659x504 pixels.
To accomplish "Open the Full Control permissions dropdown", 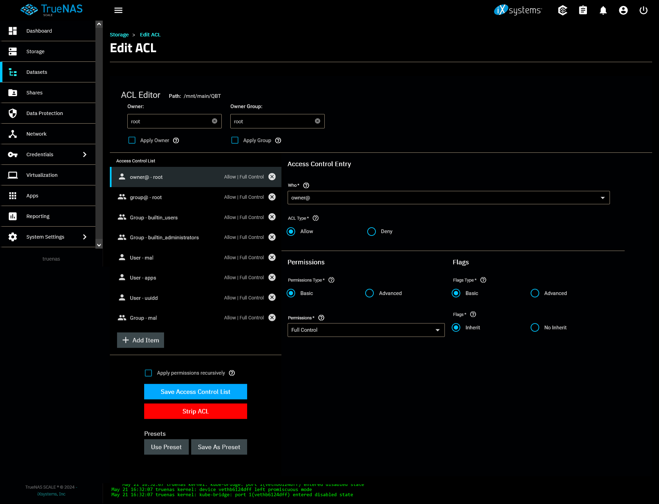I will (x=366, y=330).
